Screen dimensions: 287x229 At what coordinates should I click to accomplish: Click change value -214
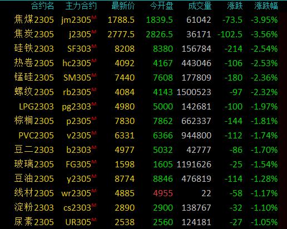click(x=234, y=49)
